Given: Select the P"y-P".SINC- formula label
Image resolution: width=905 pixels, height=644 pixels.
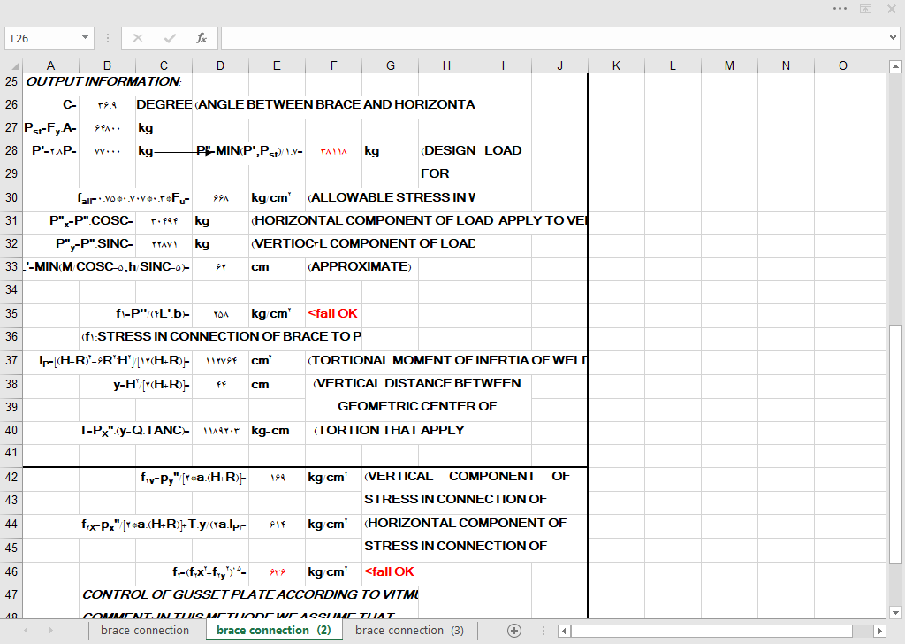Looking at the screenshot, I should pos(94,244).
